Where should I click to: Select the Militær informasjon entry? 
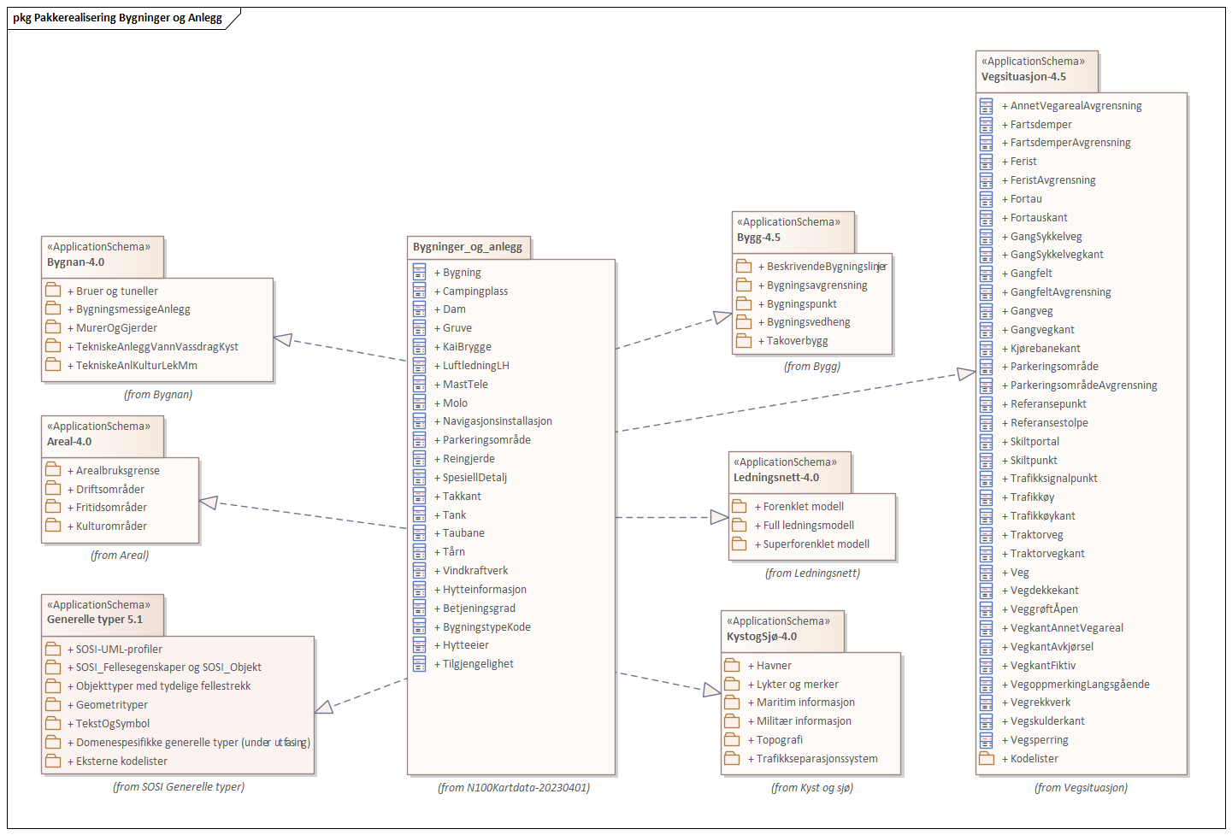pyautogui.click(x=799, y=720)
